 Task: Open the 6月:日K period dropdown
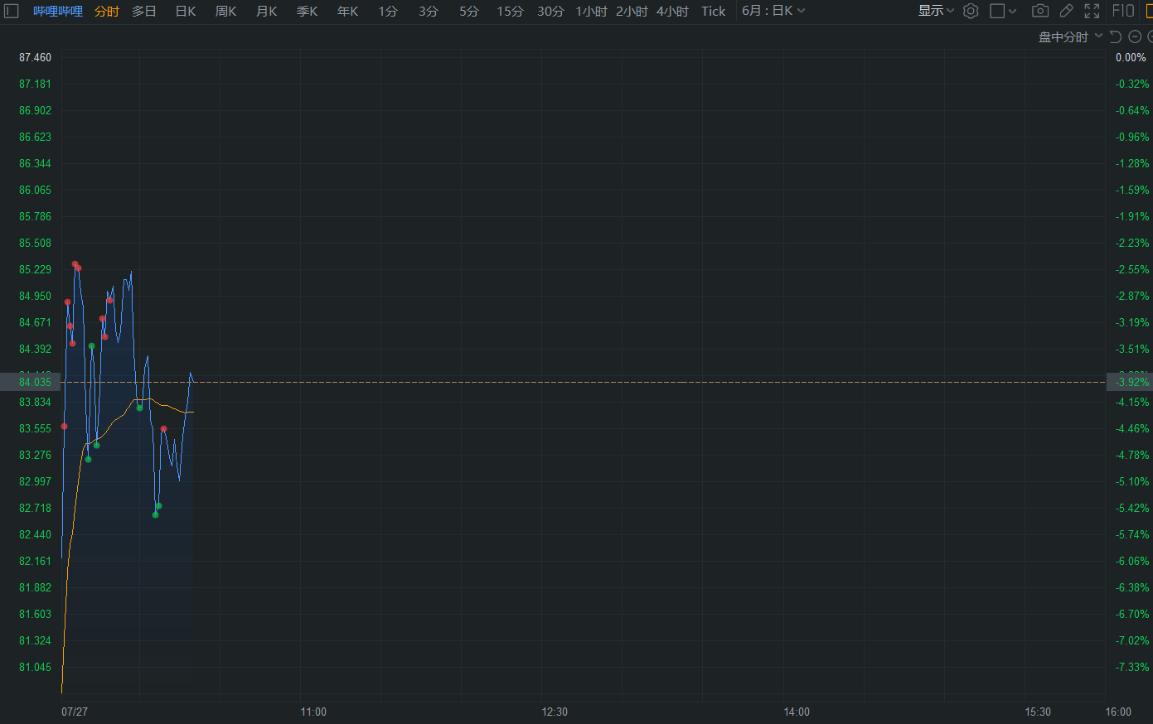point(773,11)
